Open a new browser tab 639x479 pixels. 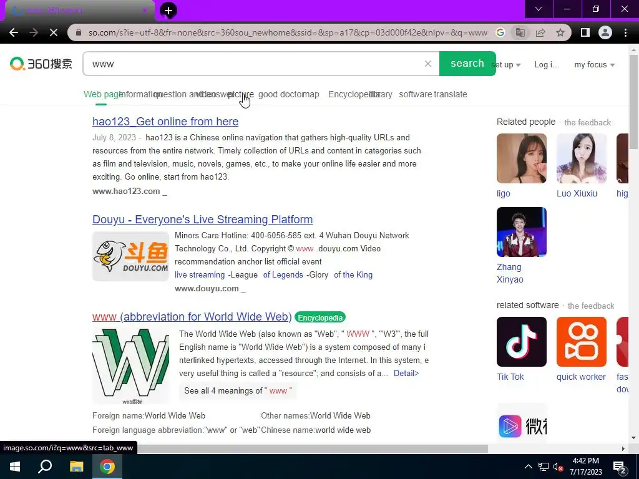point(168,11)
